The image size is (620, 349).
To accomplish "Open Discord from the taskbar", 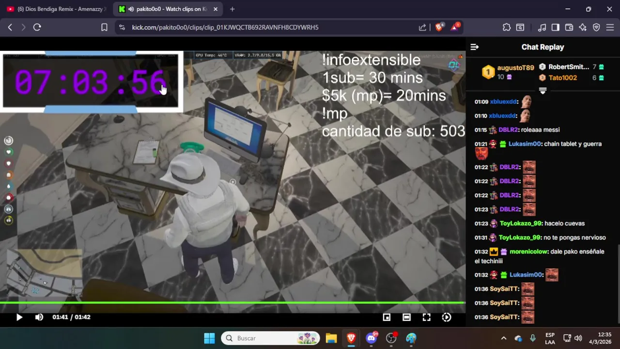I will pyautogui.click(x=372, y=338).
